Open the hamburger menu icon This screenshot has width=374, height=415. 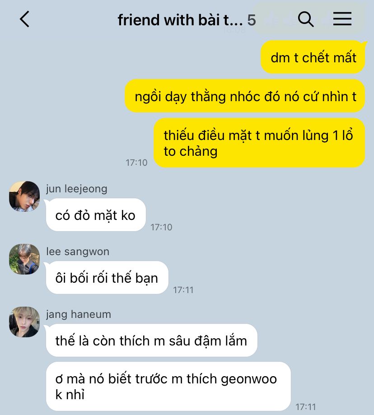click(342, 19)
